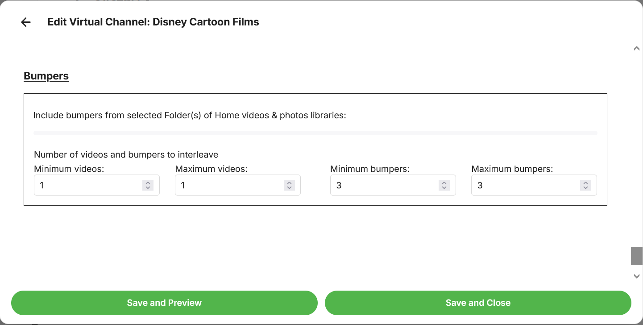Focus the Minimum videos input field
643x325 pixels.
[x=87, y=185]
